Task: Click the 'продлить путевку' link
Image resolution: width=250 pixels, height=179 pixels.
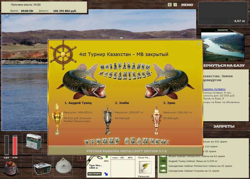Action: point(214,89)
